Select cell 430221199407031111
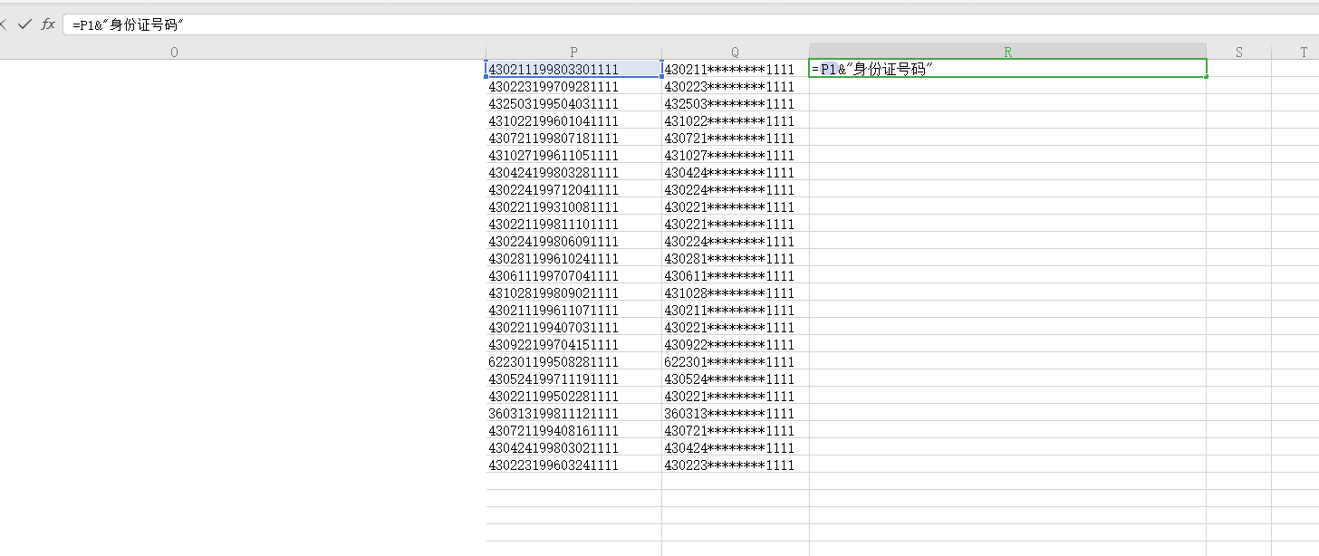This screenshot has height=556, width=1319. [x=573, y=327]
